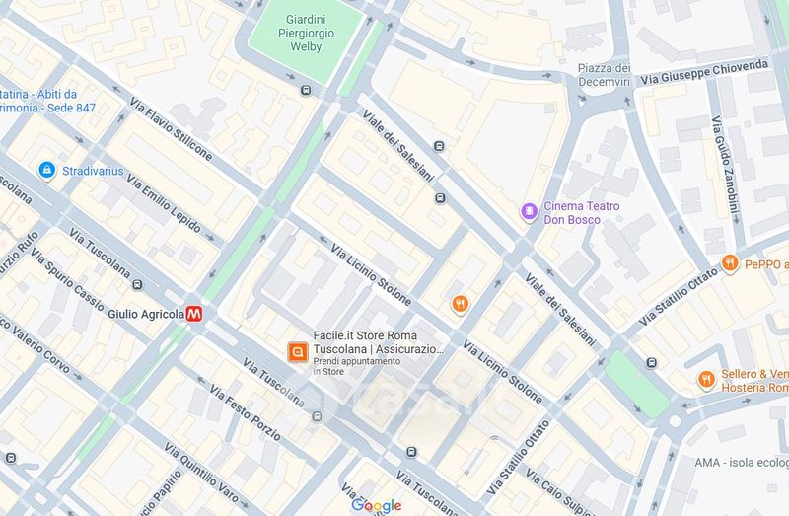
Task: Select the Giulio Agricola station name
Action: click(146, 314)
